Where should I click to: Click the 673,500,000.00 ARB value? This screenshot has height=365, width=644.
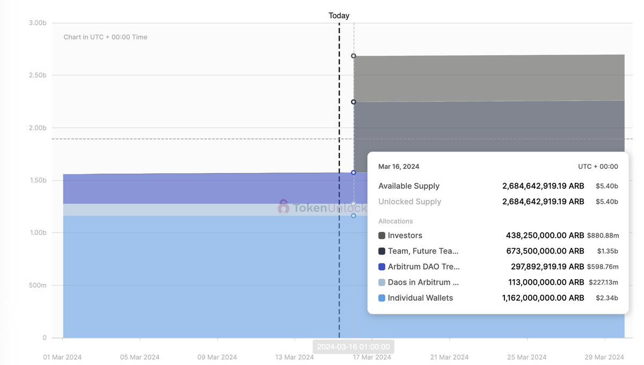[x=545, y=251]
